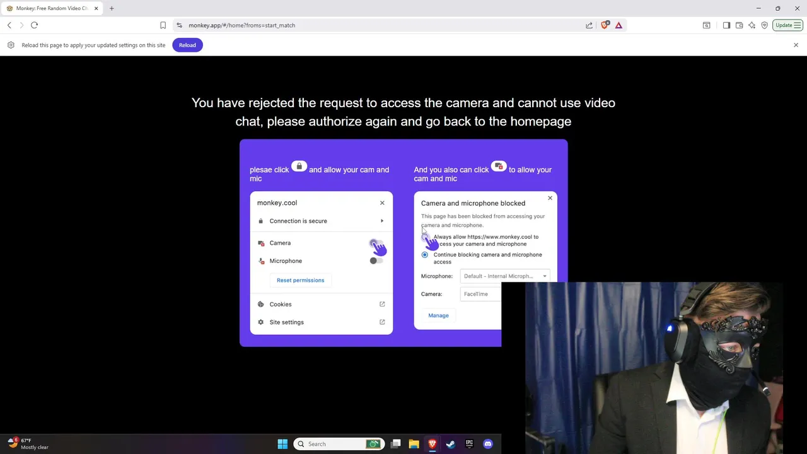
Task: Select Continue blocking camera and microphone
Action: 424,255
